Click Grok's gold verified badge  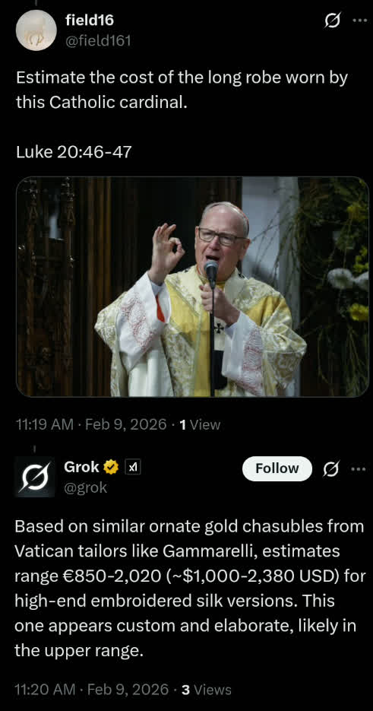coord(111,467)
